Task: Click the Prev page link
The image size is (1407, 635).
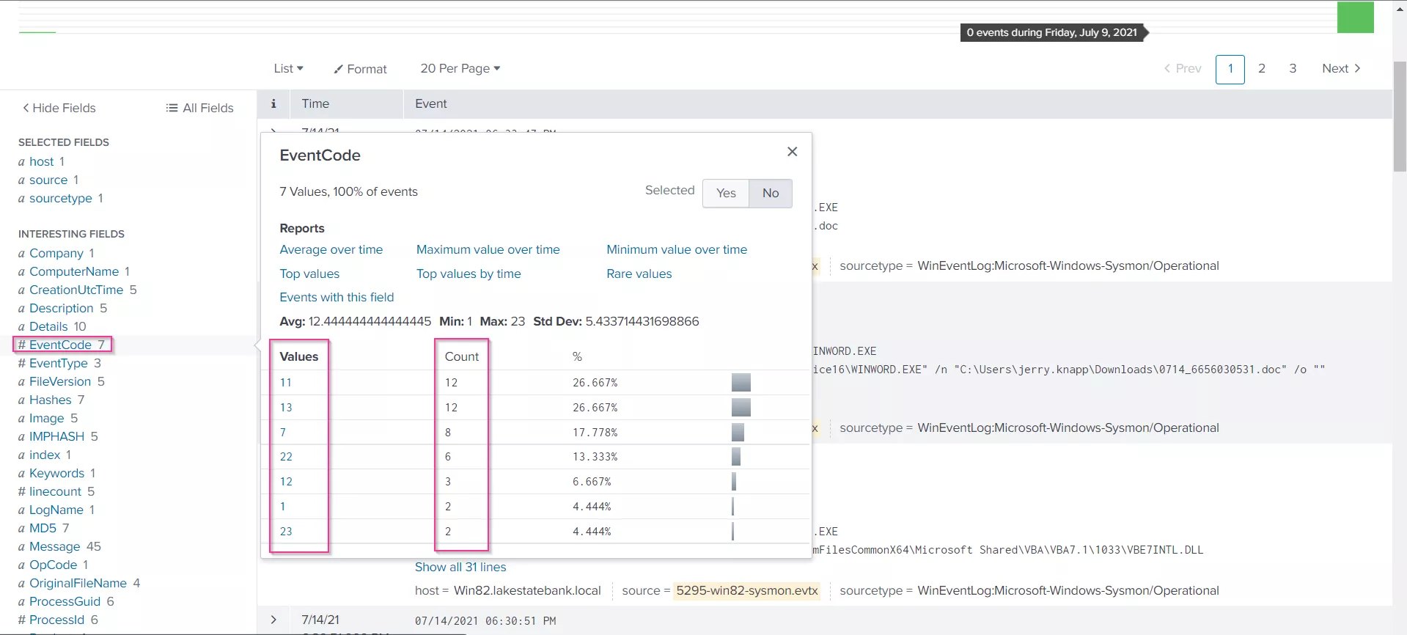Action: [x=1183, y=68]
